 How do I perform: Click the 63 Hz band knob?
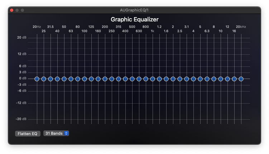71,79
